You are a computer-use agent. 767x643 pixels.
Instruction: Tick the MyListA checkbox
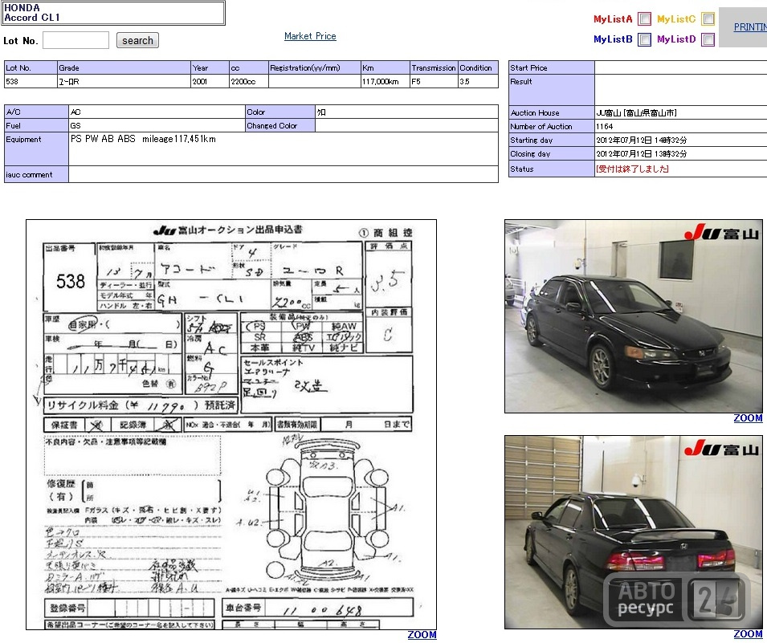[x=645, y=19]
